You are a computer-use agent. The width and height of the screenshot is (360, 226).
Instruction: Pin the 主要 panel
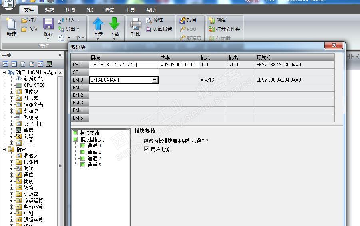click(60, 55)
